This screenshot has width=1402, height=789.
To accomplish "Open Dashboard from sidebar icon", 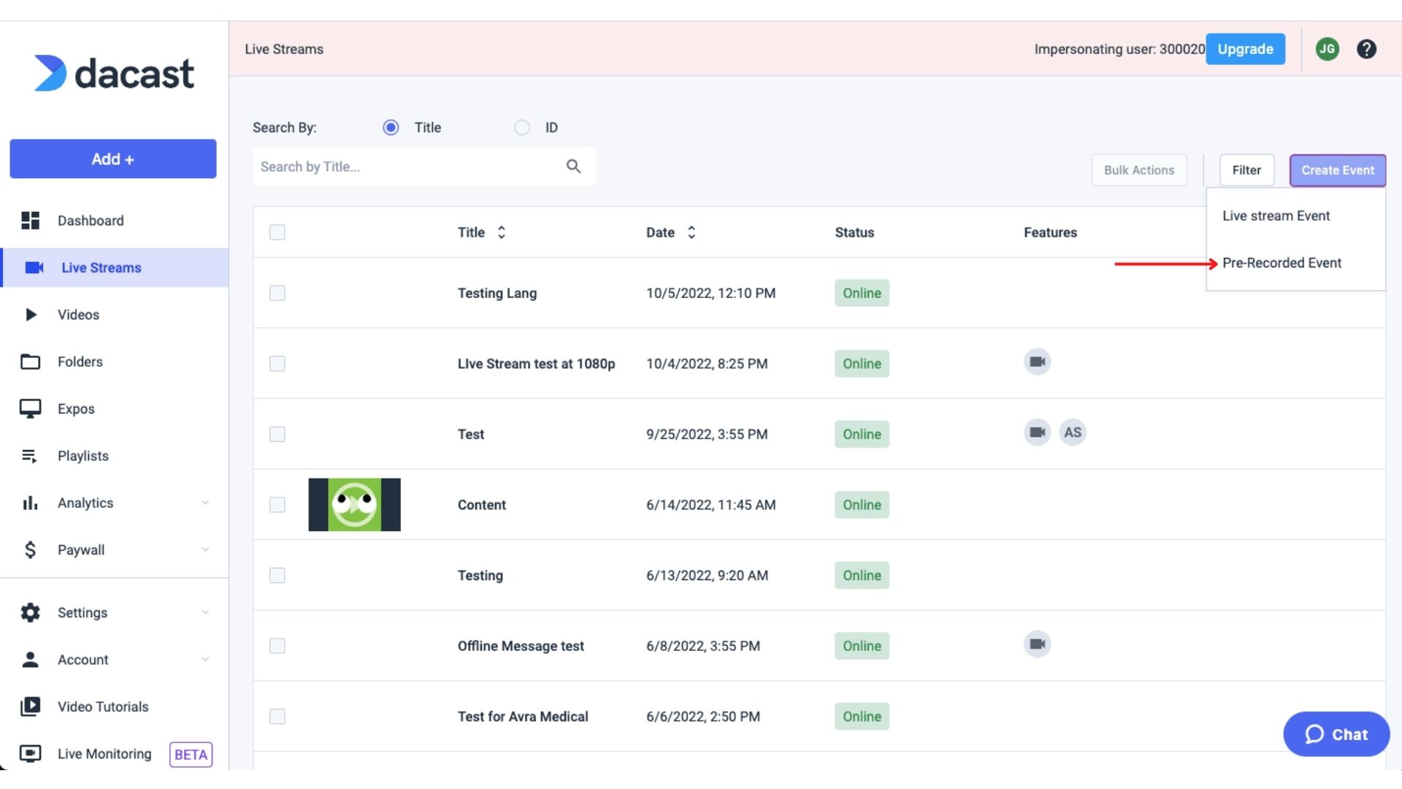I will [x=30, y=221].
